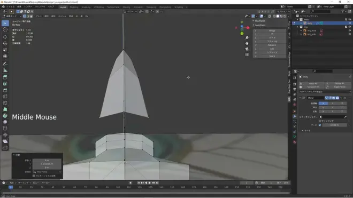Open the Modifier properties wrench tab
The width and height of the screenshot is (353, 198).
point(295,116)
